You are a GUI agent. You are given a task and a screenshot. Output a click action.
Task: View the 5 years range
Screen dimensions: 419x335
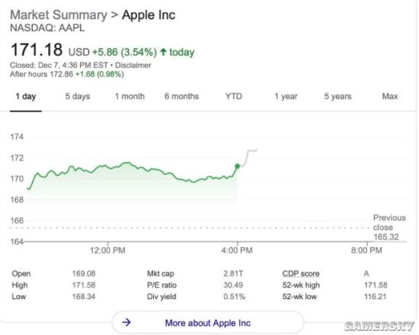coord(337,96)
